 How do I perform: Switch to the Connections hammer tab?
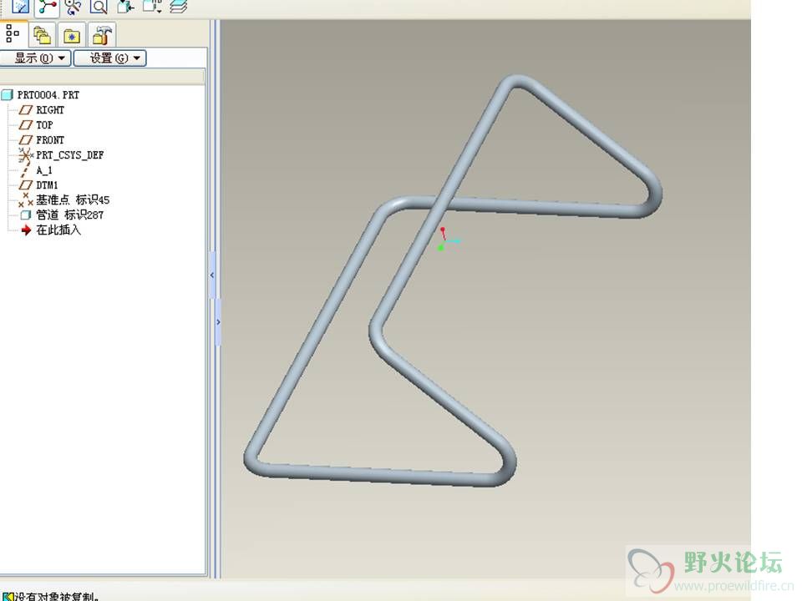pyautogui.click(x=102, y=35)
